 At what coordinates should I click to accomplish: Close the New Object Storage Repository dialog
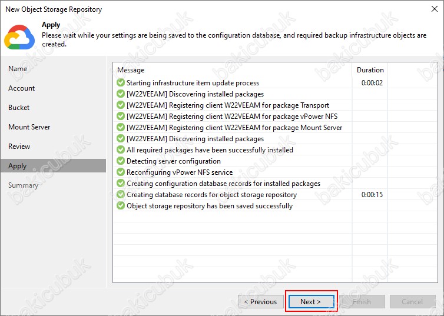(x=435, y=9)
